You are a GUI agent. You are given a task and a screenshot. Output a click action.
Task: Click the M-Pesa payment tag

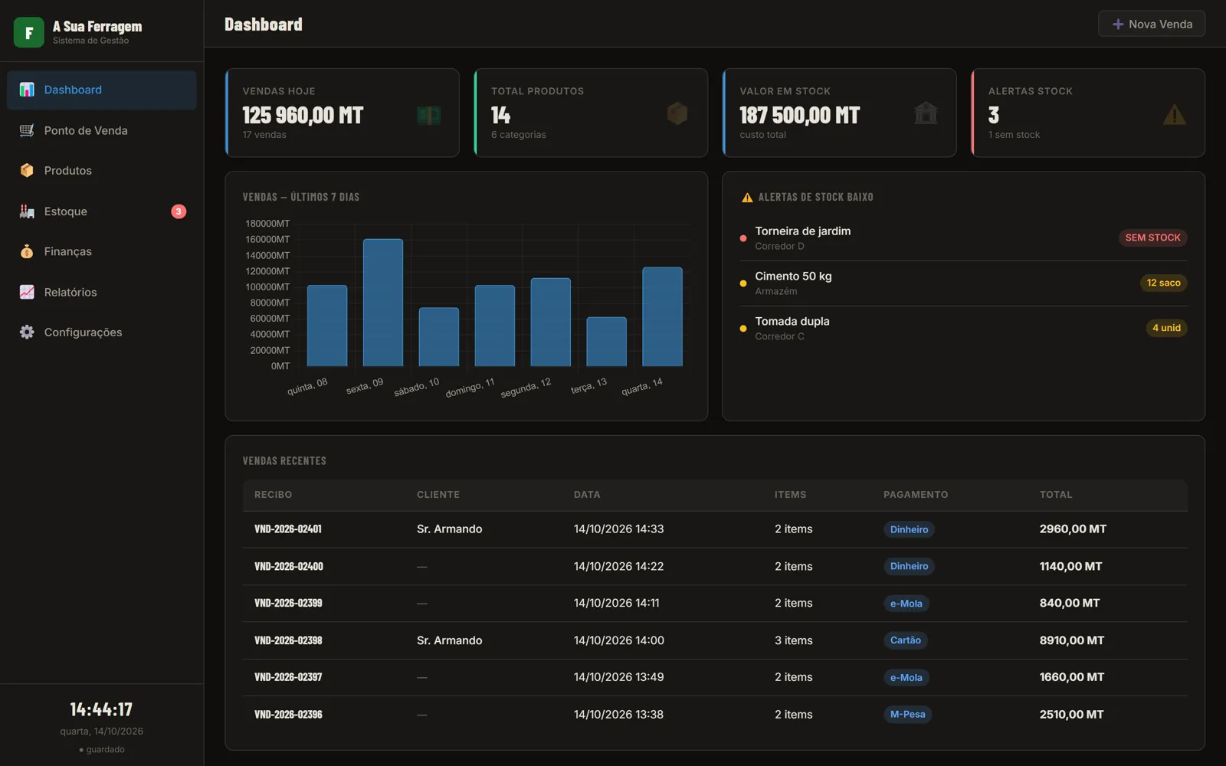[907, 715]
